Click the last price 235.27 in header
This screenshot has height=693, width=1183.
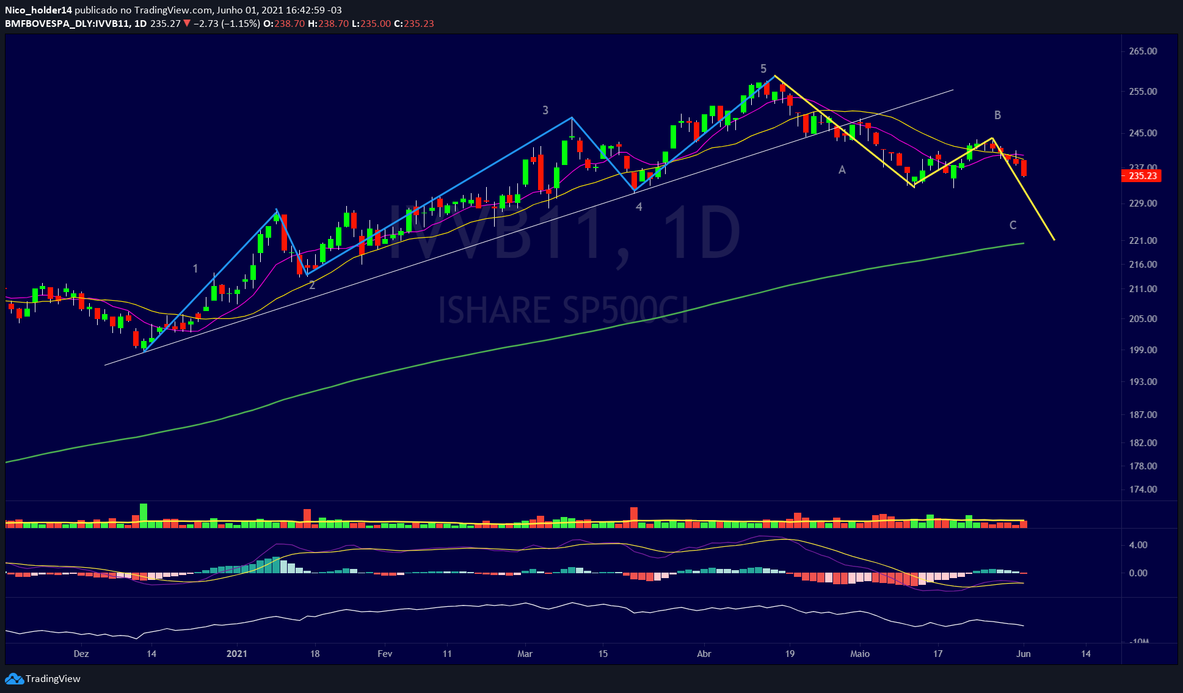(166, 23)
